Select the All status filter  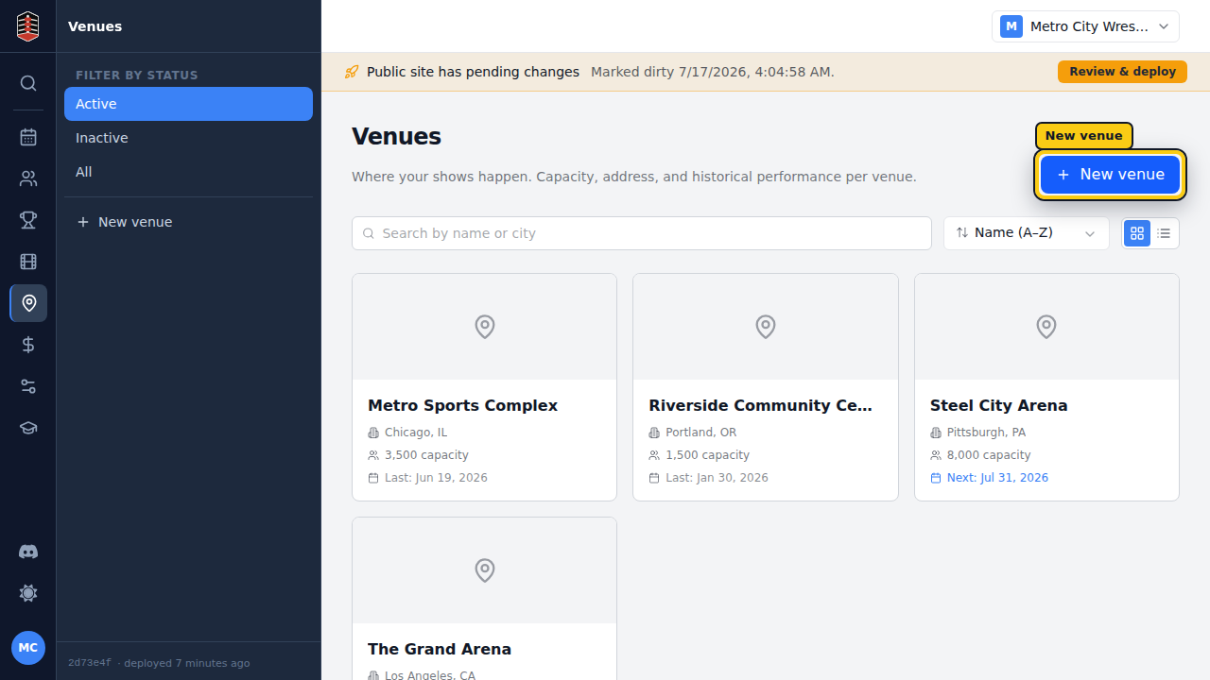188,172
